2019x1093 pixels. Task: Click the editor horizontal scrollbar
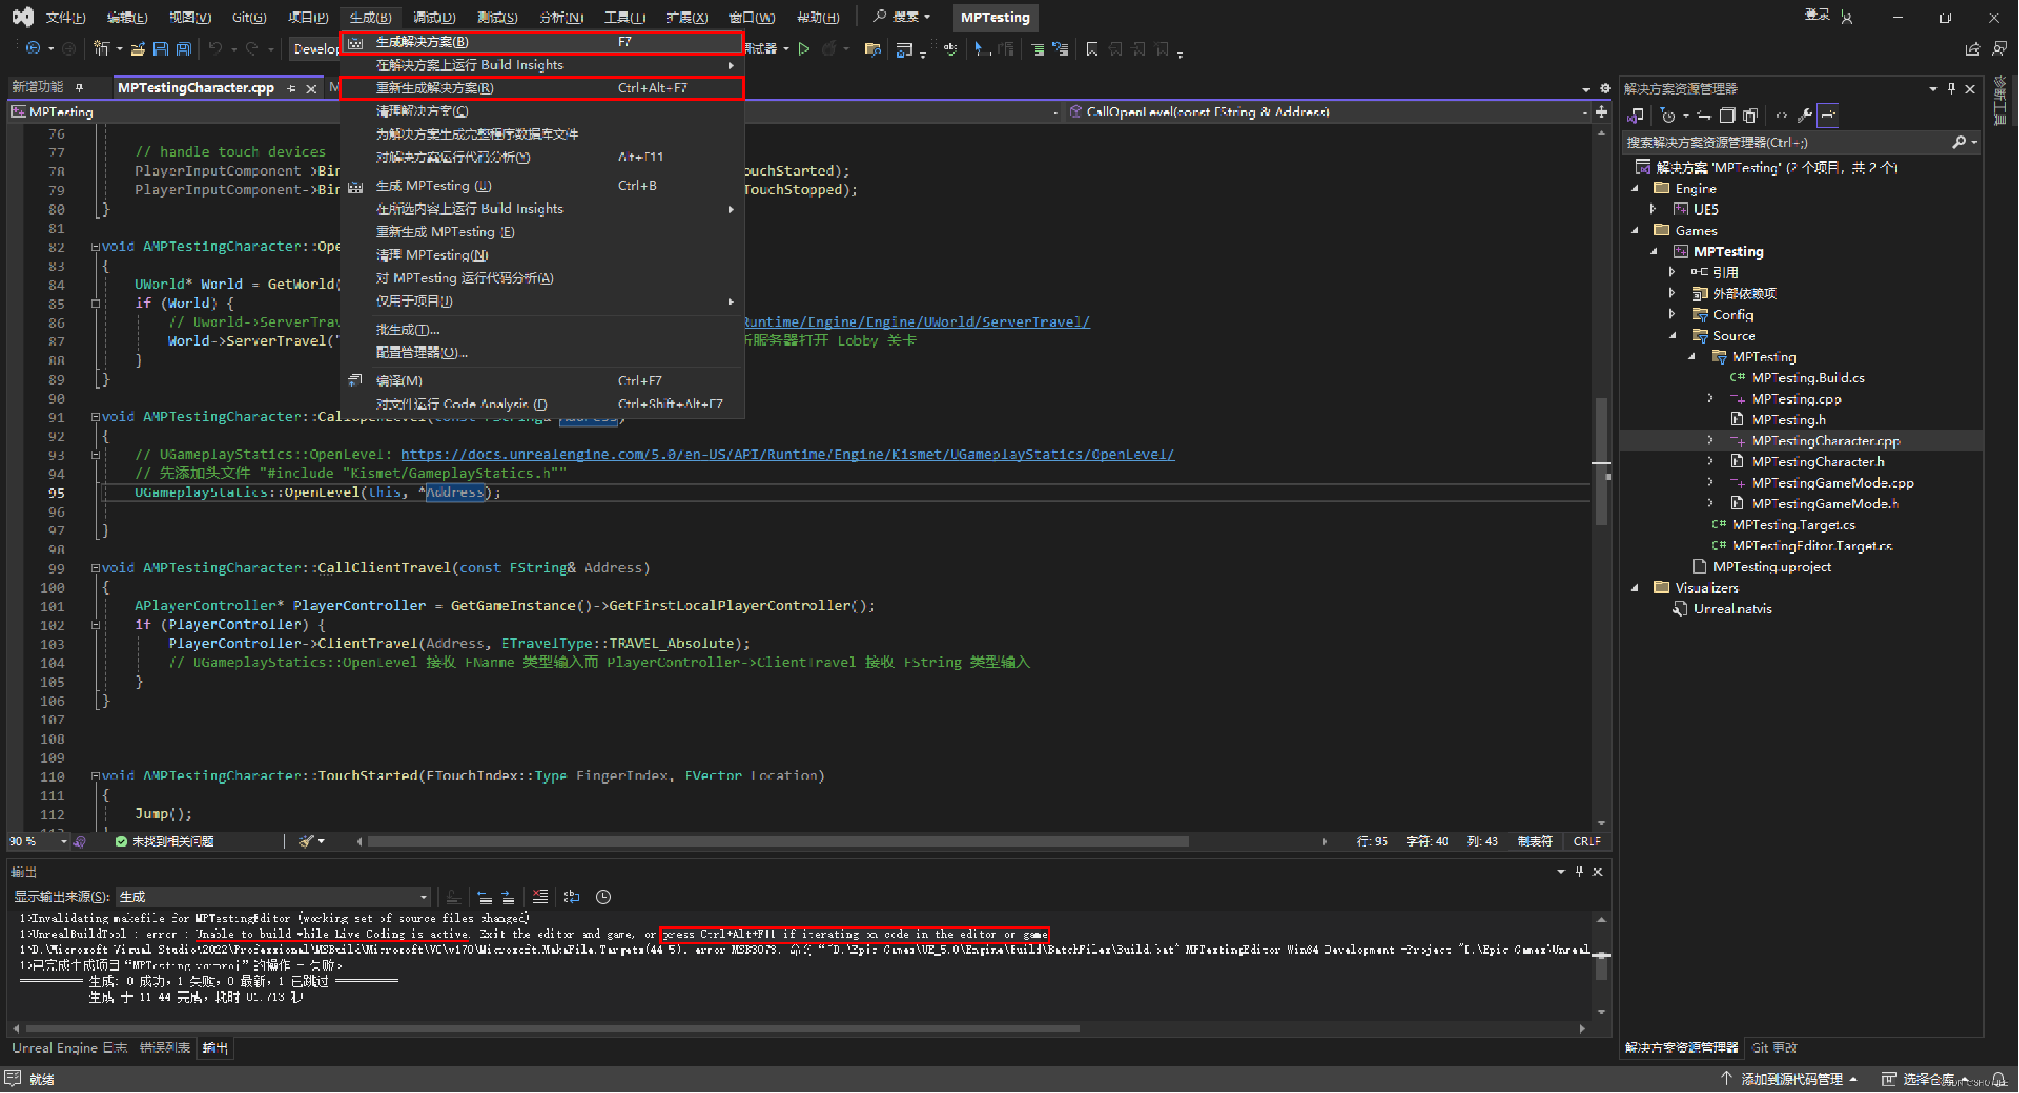pyautogui.click(x=778, y=842)
